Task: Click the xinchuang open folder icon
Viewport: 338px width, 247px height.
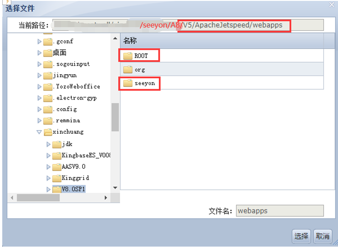Action: (48, 132)
